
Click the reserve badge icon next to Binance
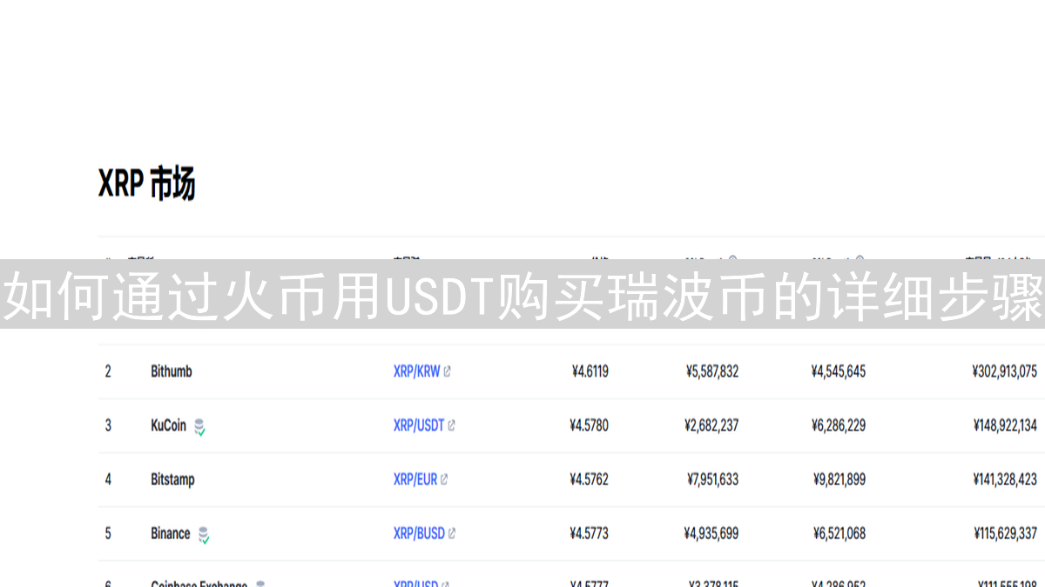coord(203,535)
